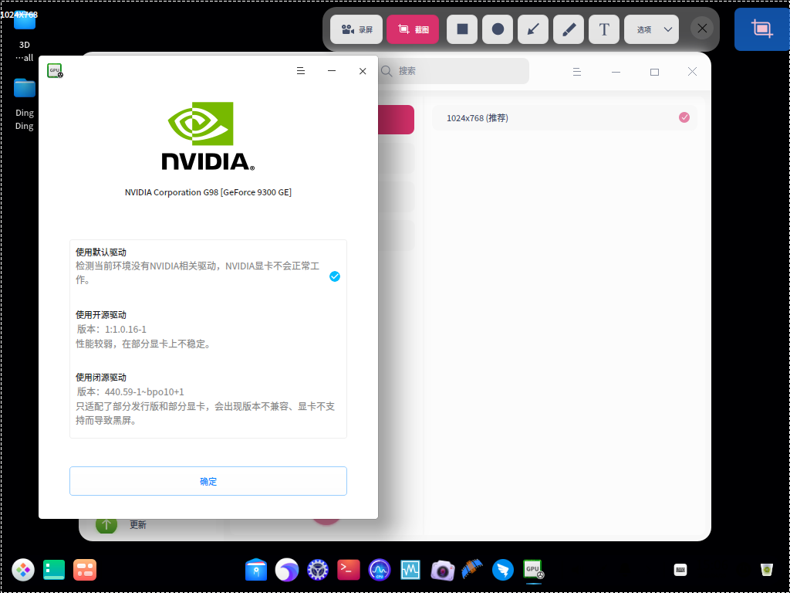790x593 pixels.
Task: Click the 确定 confirm button
Action: point(208,481)
